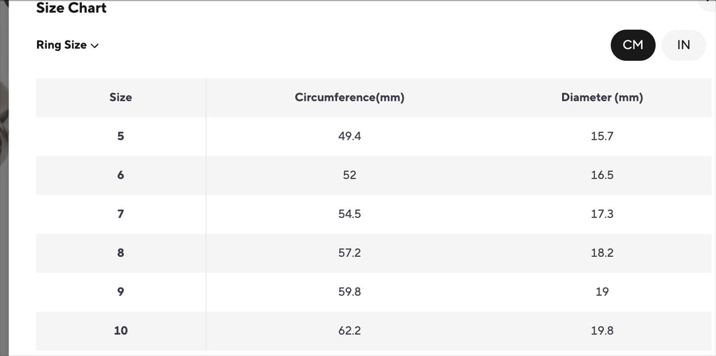Click the 54.5 circumference value
Image resolution: width=716 pixels, height=356 pixels.
point(350,214)
